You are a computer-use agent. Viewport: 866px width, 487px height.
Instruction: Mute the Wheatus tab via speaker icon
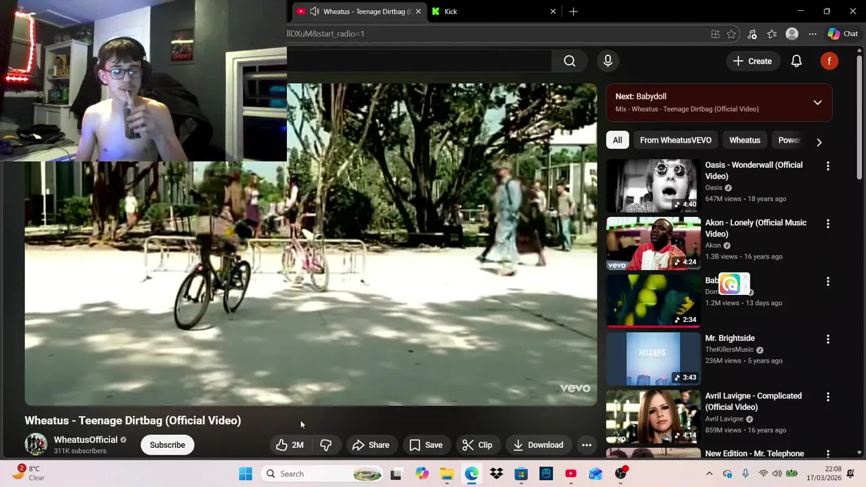coord(315,11)
